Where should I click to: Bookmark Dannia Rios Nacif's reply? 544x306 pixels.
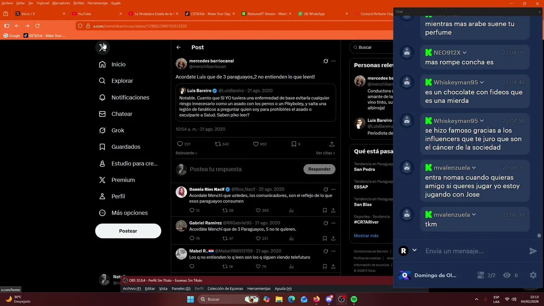pyautogui.click(x=325, y=210)
